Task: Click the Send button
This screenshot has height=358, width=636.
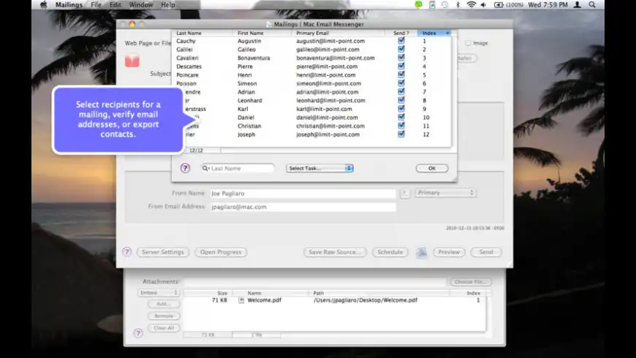Action: [x=486, y=252]
